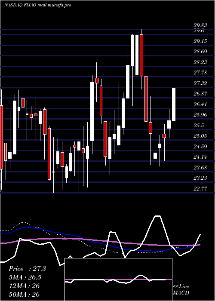Screen dimensions: 215x301
Task: Click the 12MA : 26 readout
Action: 24,286
